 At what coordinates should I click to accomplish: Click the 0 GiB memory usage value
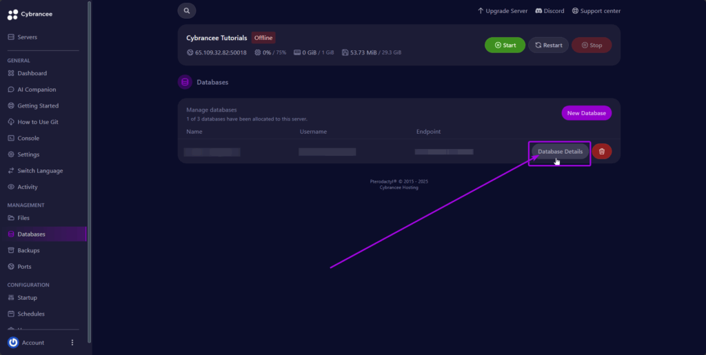tap(310, 52)
